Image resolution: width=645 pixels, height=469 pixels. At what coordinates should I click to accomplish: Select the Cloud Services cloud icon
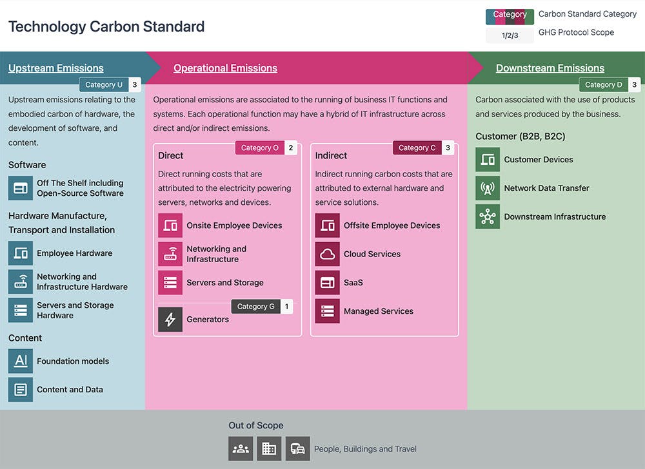pos(328,254)
